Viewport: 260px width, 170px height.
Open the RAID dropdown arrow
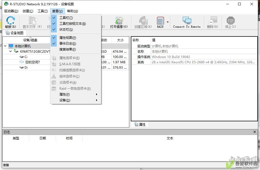tap(168, 22)
